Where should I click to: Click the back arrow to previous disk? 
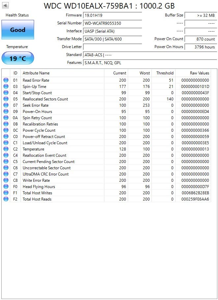pyautogui.click(x=5, y=5)
